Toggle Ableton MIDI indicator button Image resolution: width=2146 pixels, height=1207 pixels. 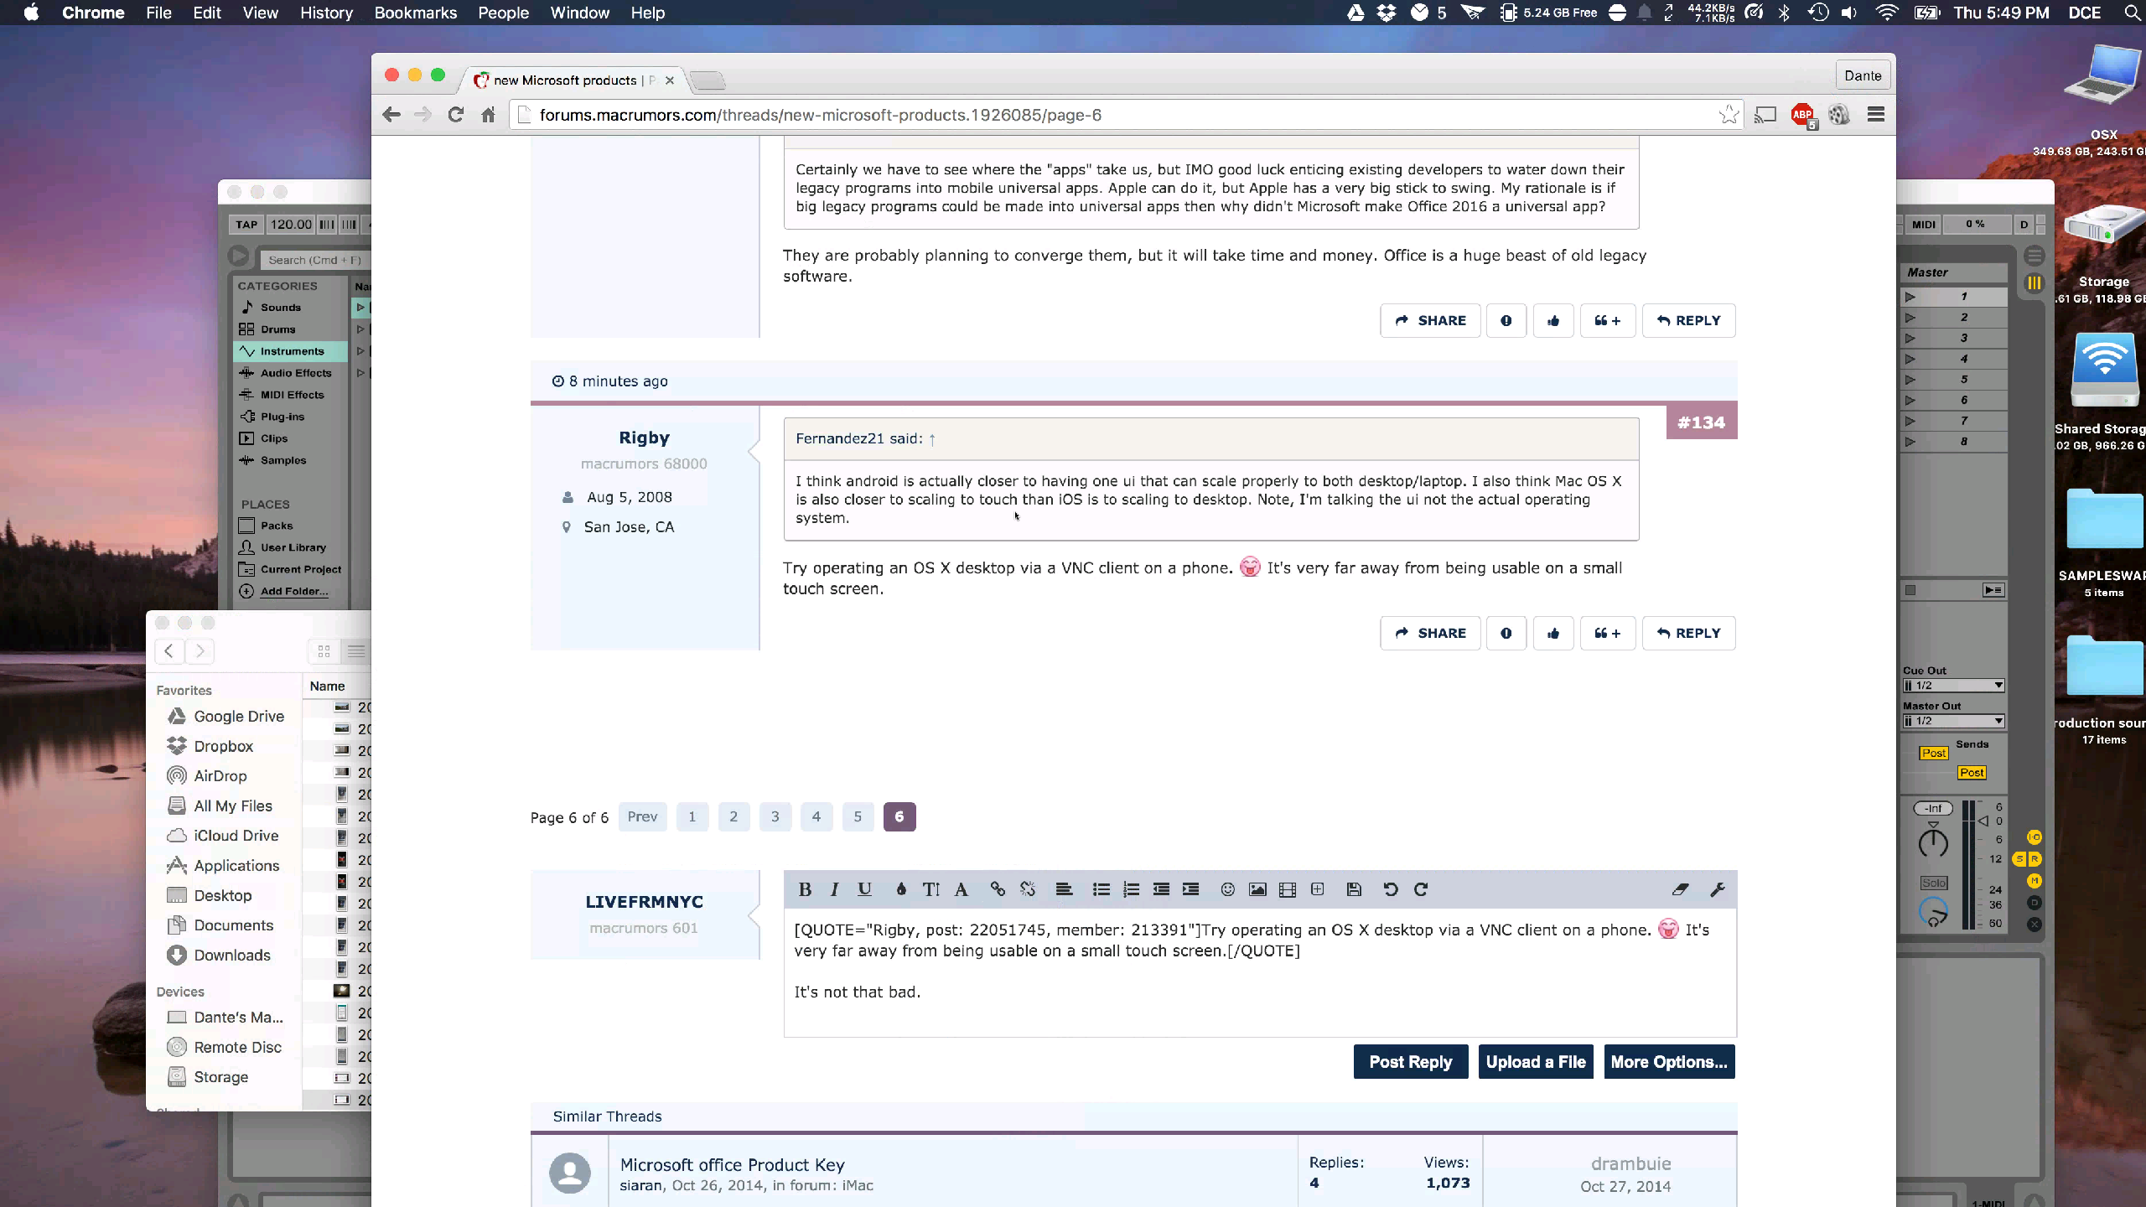pyautogui.click(x=1924, y=225)
